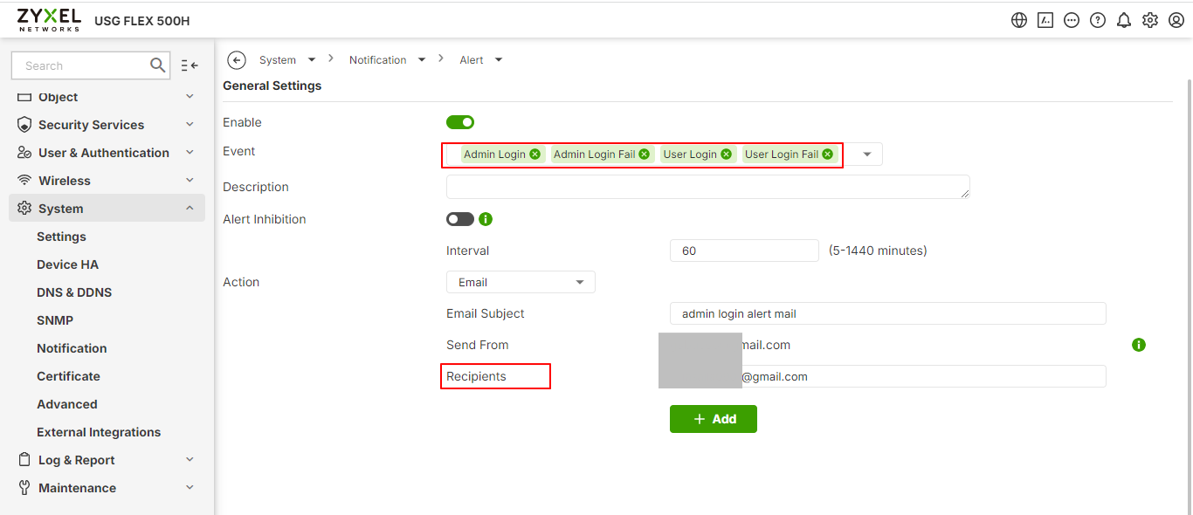The width and height of the screenshot is (1193, 515).
Task: Remove the Admin Login event tag
Action: (535, 154)
